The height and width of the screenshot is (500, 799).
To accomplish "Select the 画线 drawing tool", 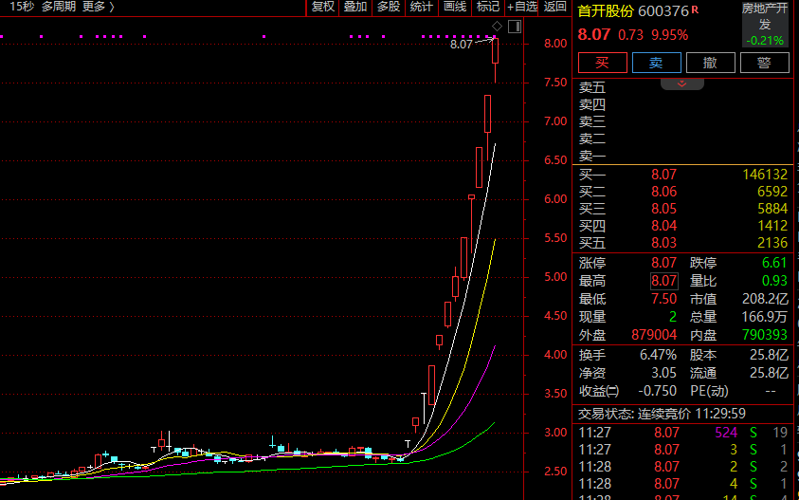I will click(455, 7).
